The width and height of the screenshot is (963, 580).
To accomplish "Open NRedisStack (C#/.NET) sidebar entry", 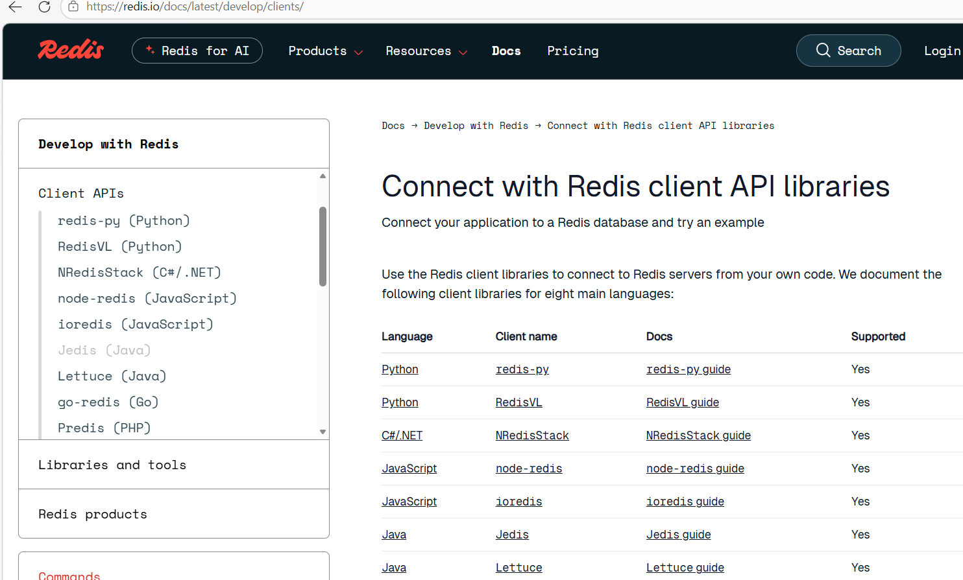I will click(140, 272).
